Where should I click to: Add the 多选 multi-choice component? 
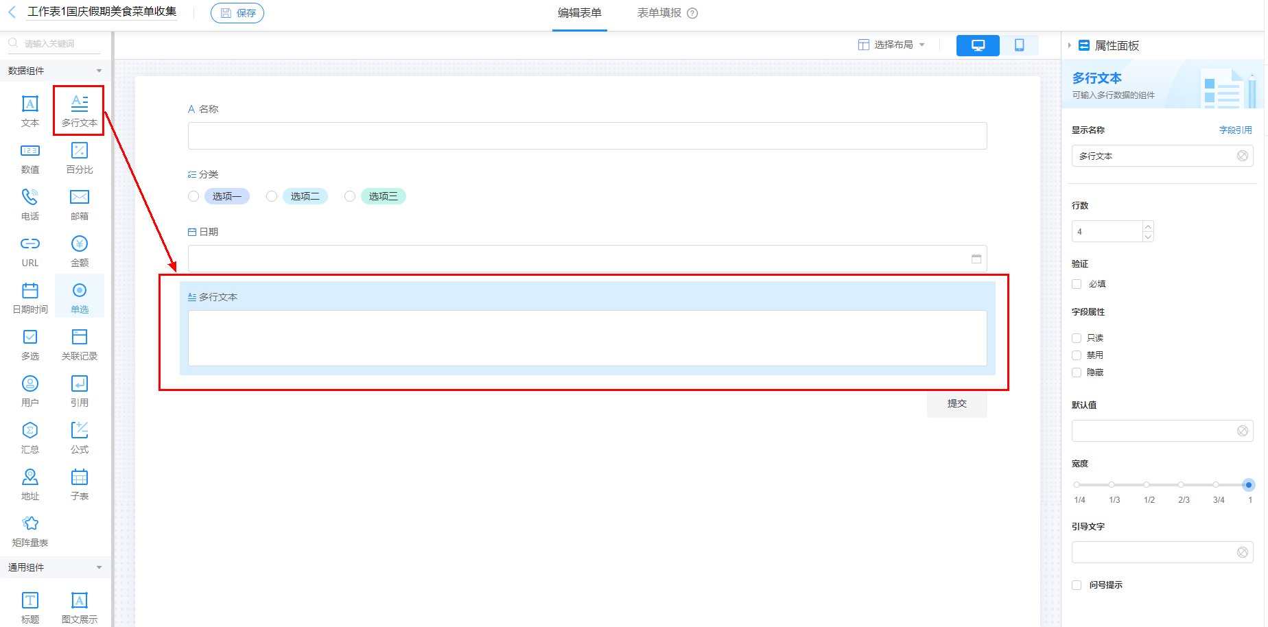pos(30,345)
